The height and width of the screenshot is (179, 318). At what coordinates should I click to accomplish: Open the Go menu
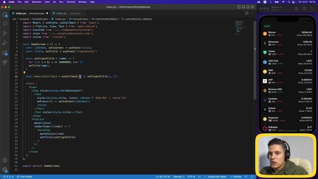(54, 2)
